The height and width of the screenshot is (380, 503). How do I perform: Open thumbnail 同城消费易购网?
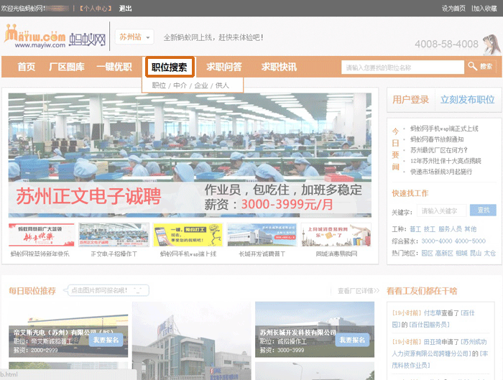point(336,235)
